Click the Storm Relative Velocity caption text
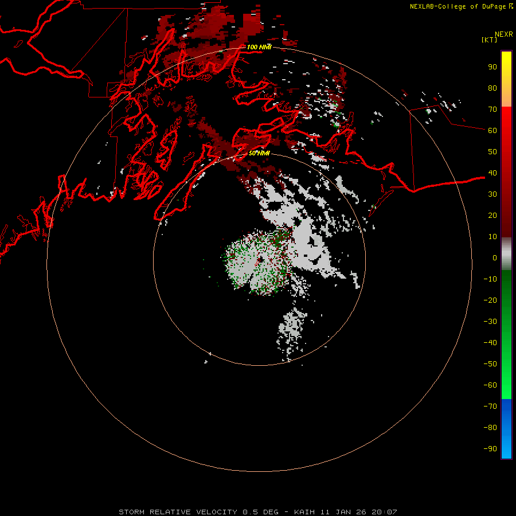This screenshot has width=516, height=516. (257, 512)
